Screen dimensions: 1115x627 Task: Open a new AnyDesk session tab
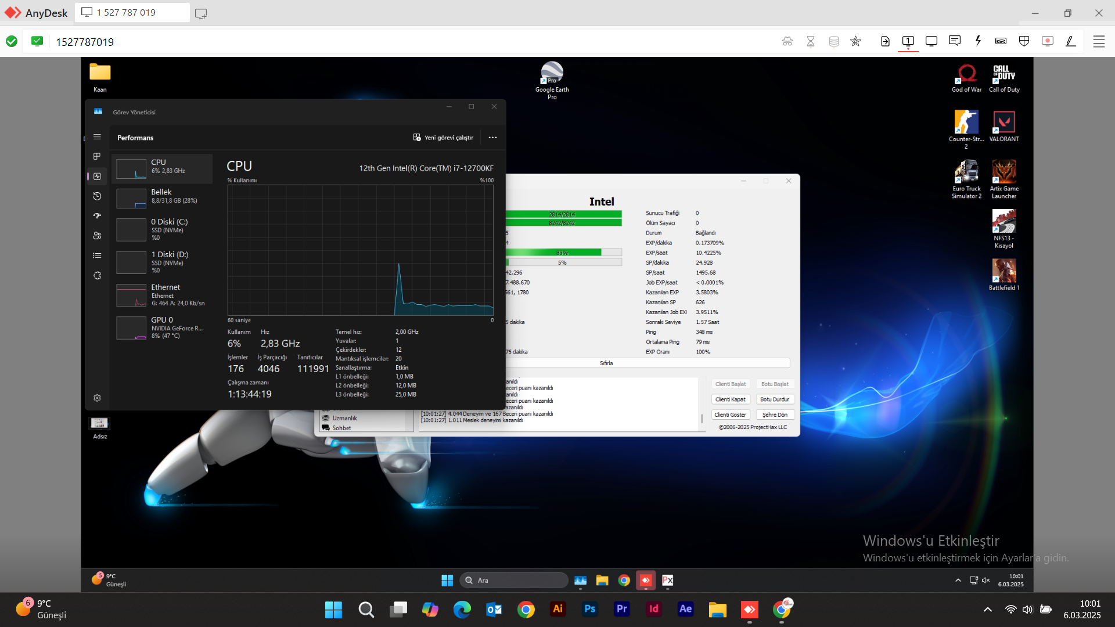coord(201,13)
